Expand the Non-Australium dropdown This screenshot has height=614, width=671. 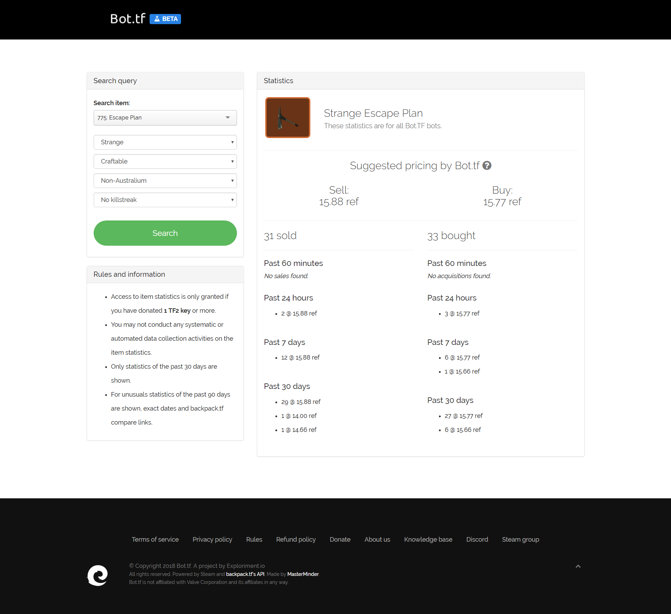[165, 181]
